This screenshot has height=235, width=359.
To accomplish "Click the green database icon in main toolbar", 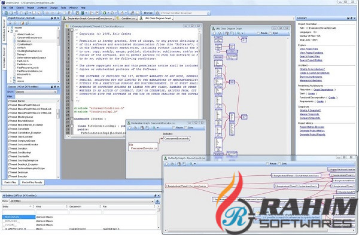I will [83, 13].
